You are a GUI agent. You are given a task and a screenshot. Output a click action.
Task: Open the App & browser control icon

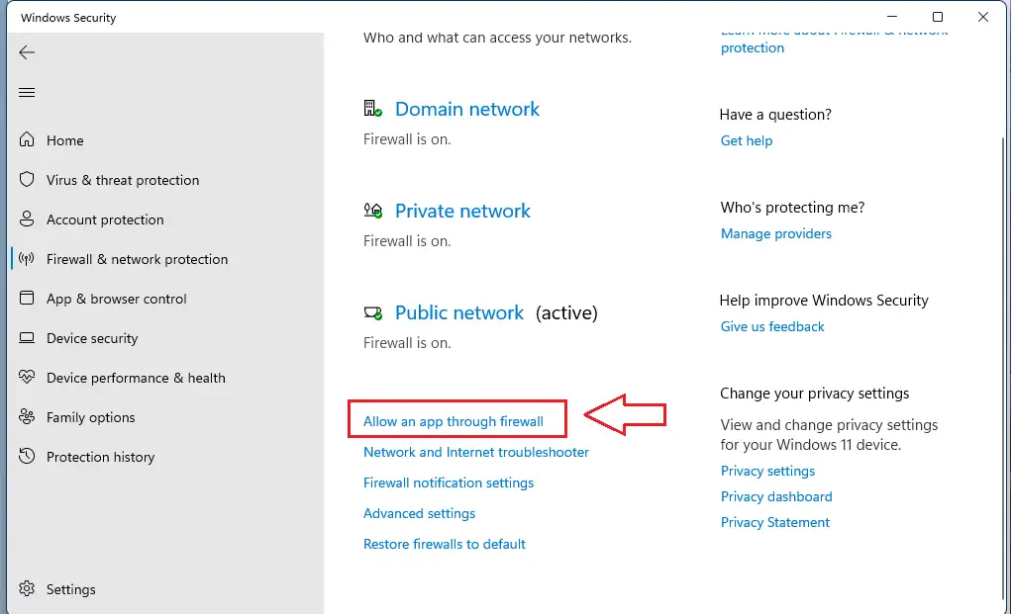(27, 299)
